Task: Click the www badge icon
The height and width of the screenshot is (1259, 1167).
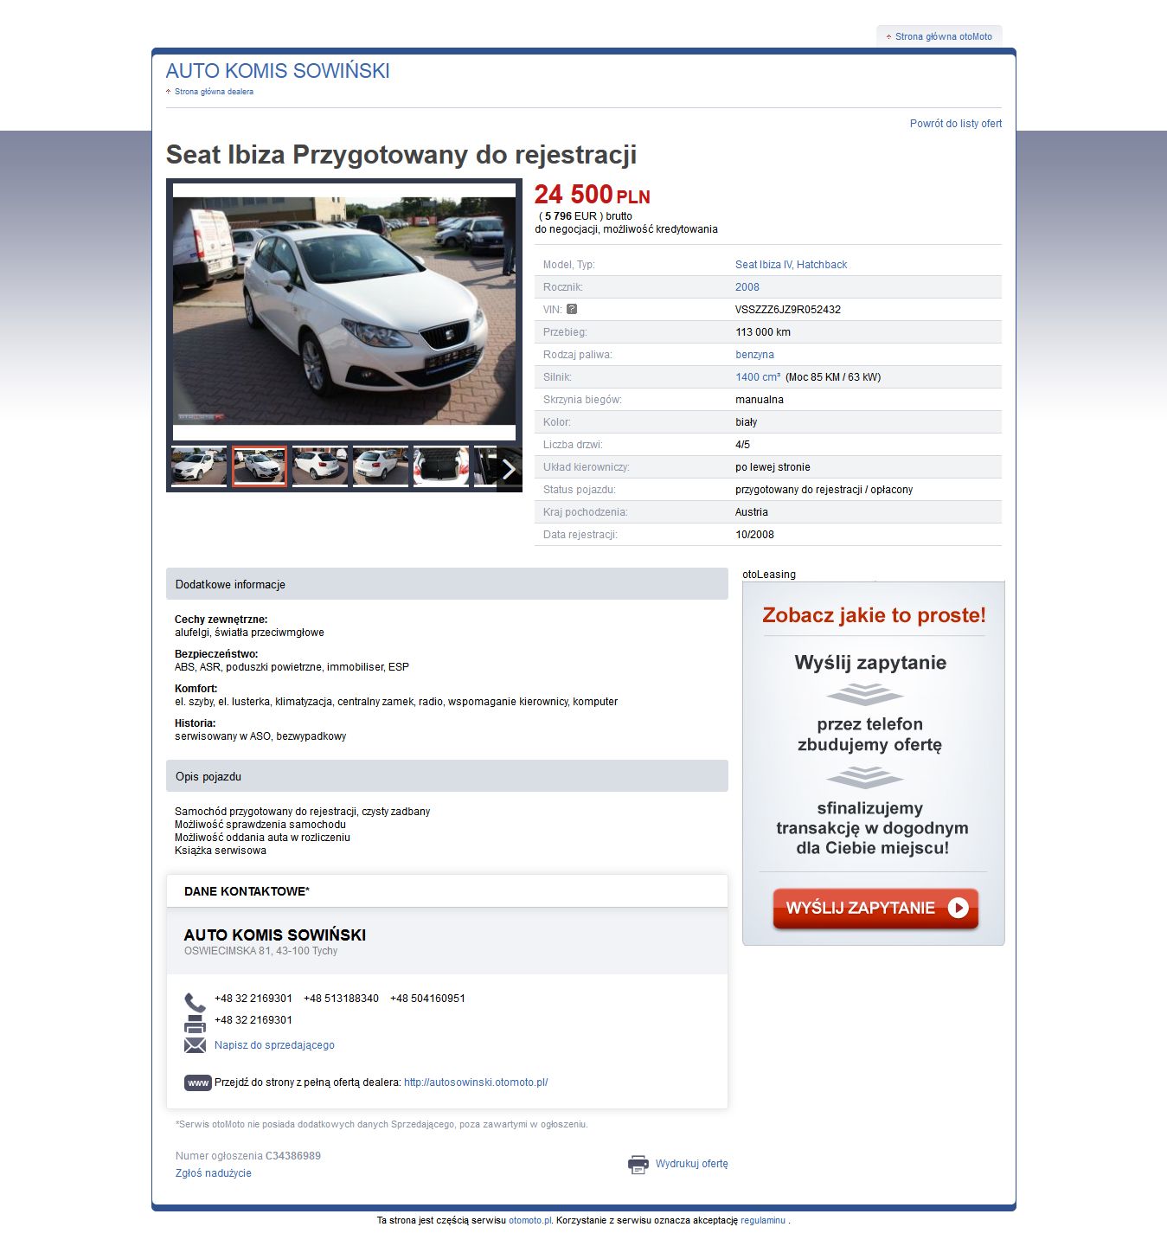Action: pyautogui.click(x=198, y=1082)
